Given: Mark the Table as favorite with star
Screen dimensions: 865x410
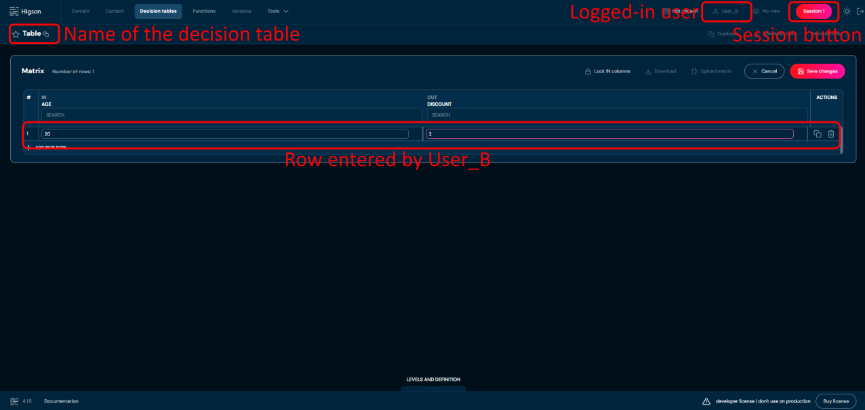Looking at the screenshot, I should [x=16, y=34].
